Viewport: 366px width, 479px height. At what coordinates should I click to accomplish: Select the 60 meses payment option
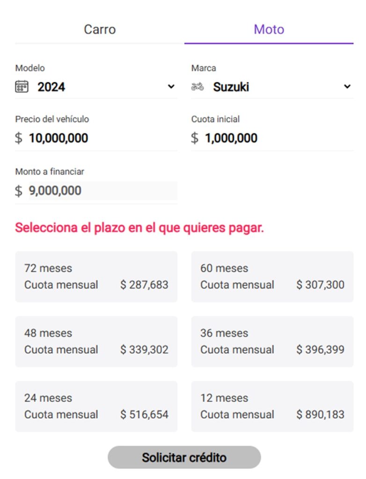272,276
